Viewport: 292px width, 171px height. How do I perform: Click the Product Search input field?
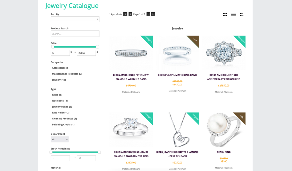tap(75, 33)
